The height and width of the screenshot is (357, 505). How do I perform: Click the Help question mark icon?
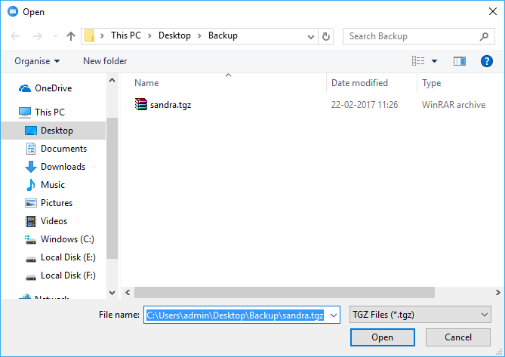[x=486, y=61]
